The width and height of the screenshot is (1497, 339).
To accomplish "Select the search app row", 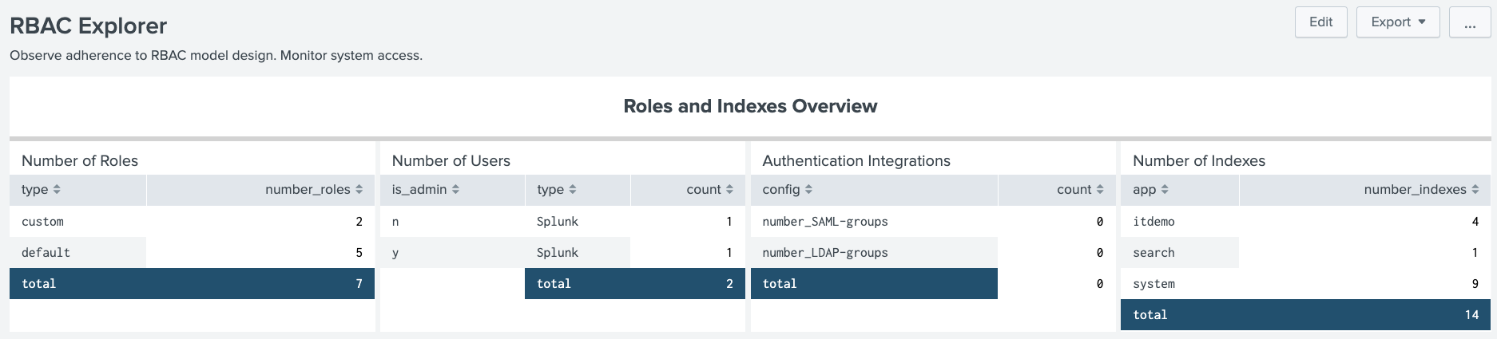I will pyautogui.click(x=1306, y=253).
